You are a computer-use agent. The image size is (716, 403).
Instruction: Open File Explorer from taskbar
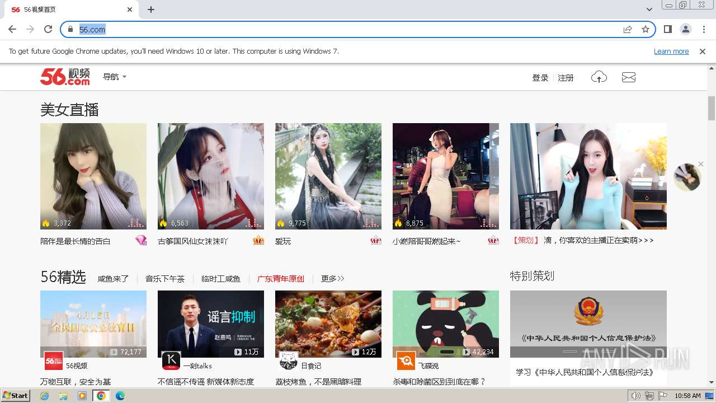[63, 396]
